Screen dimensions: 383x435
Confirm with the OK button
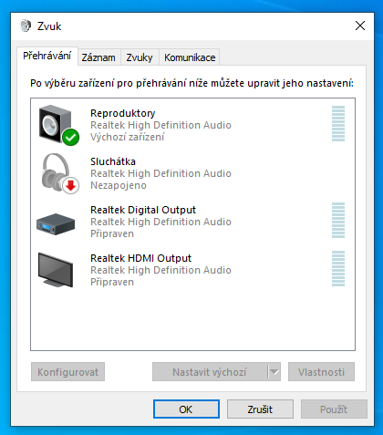186,409
